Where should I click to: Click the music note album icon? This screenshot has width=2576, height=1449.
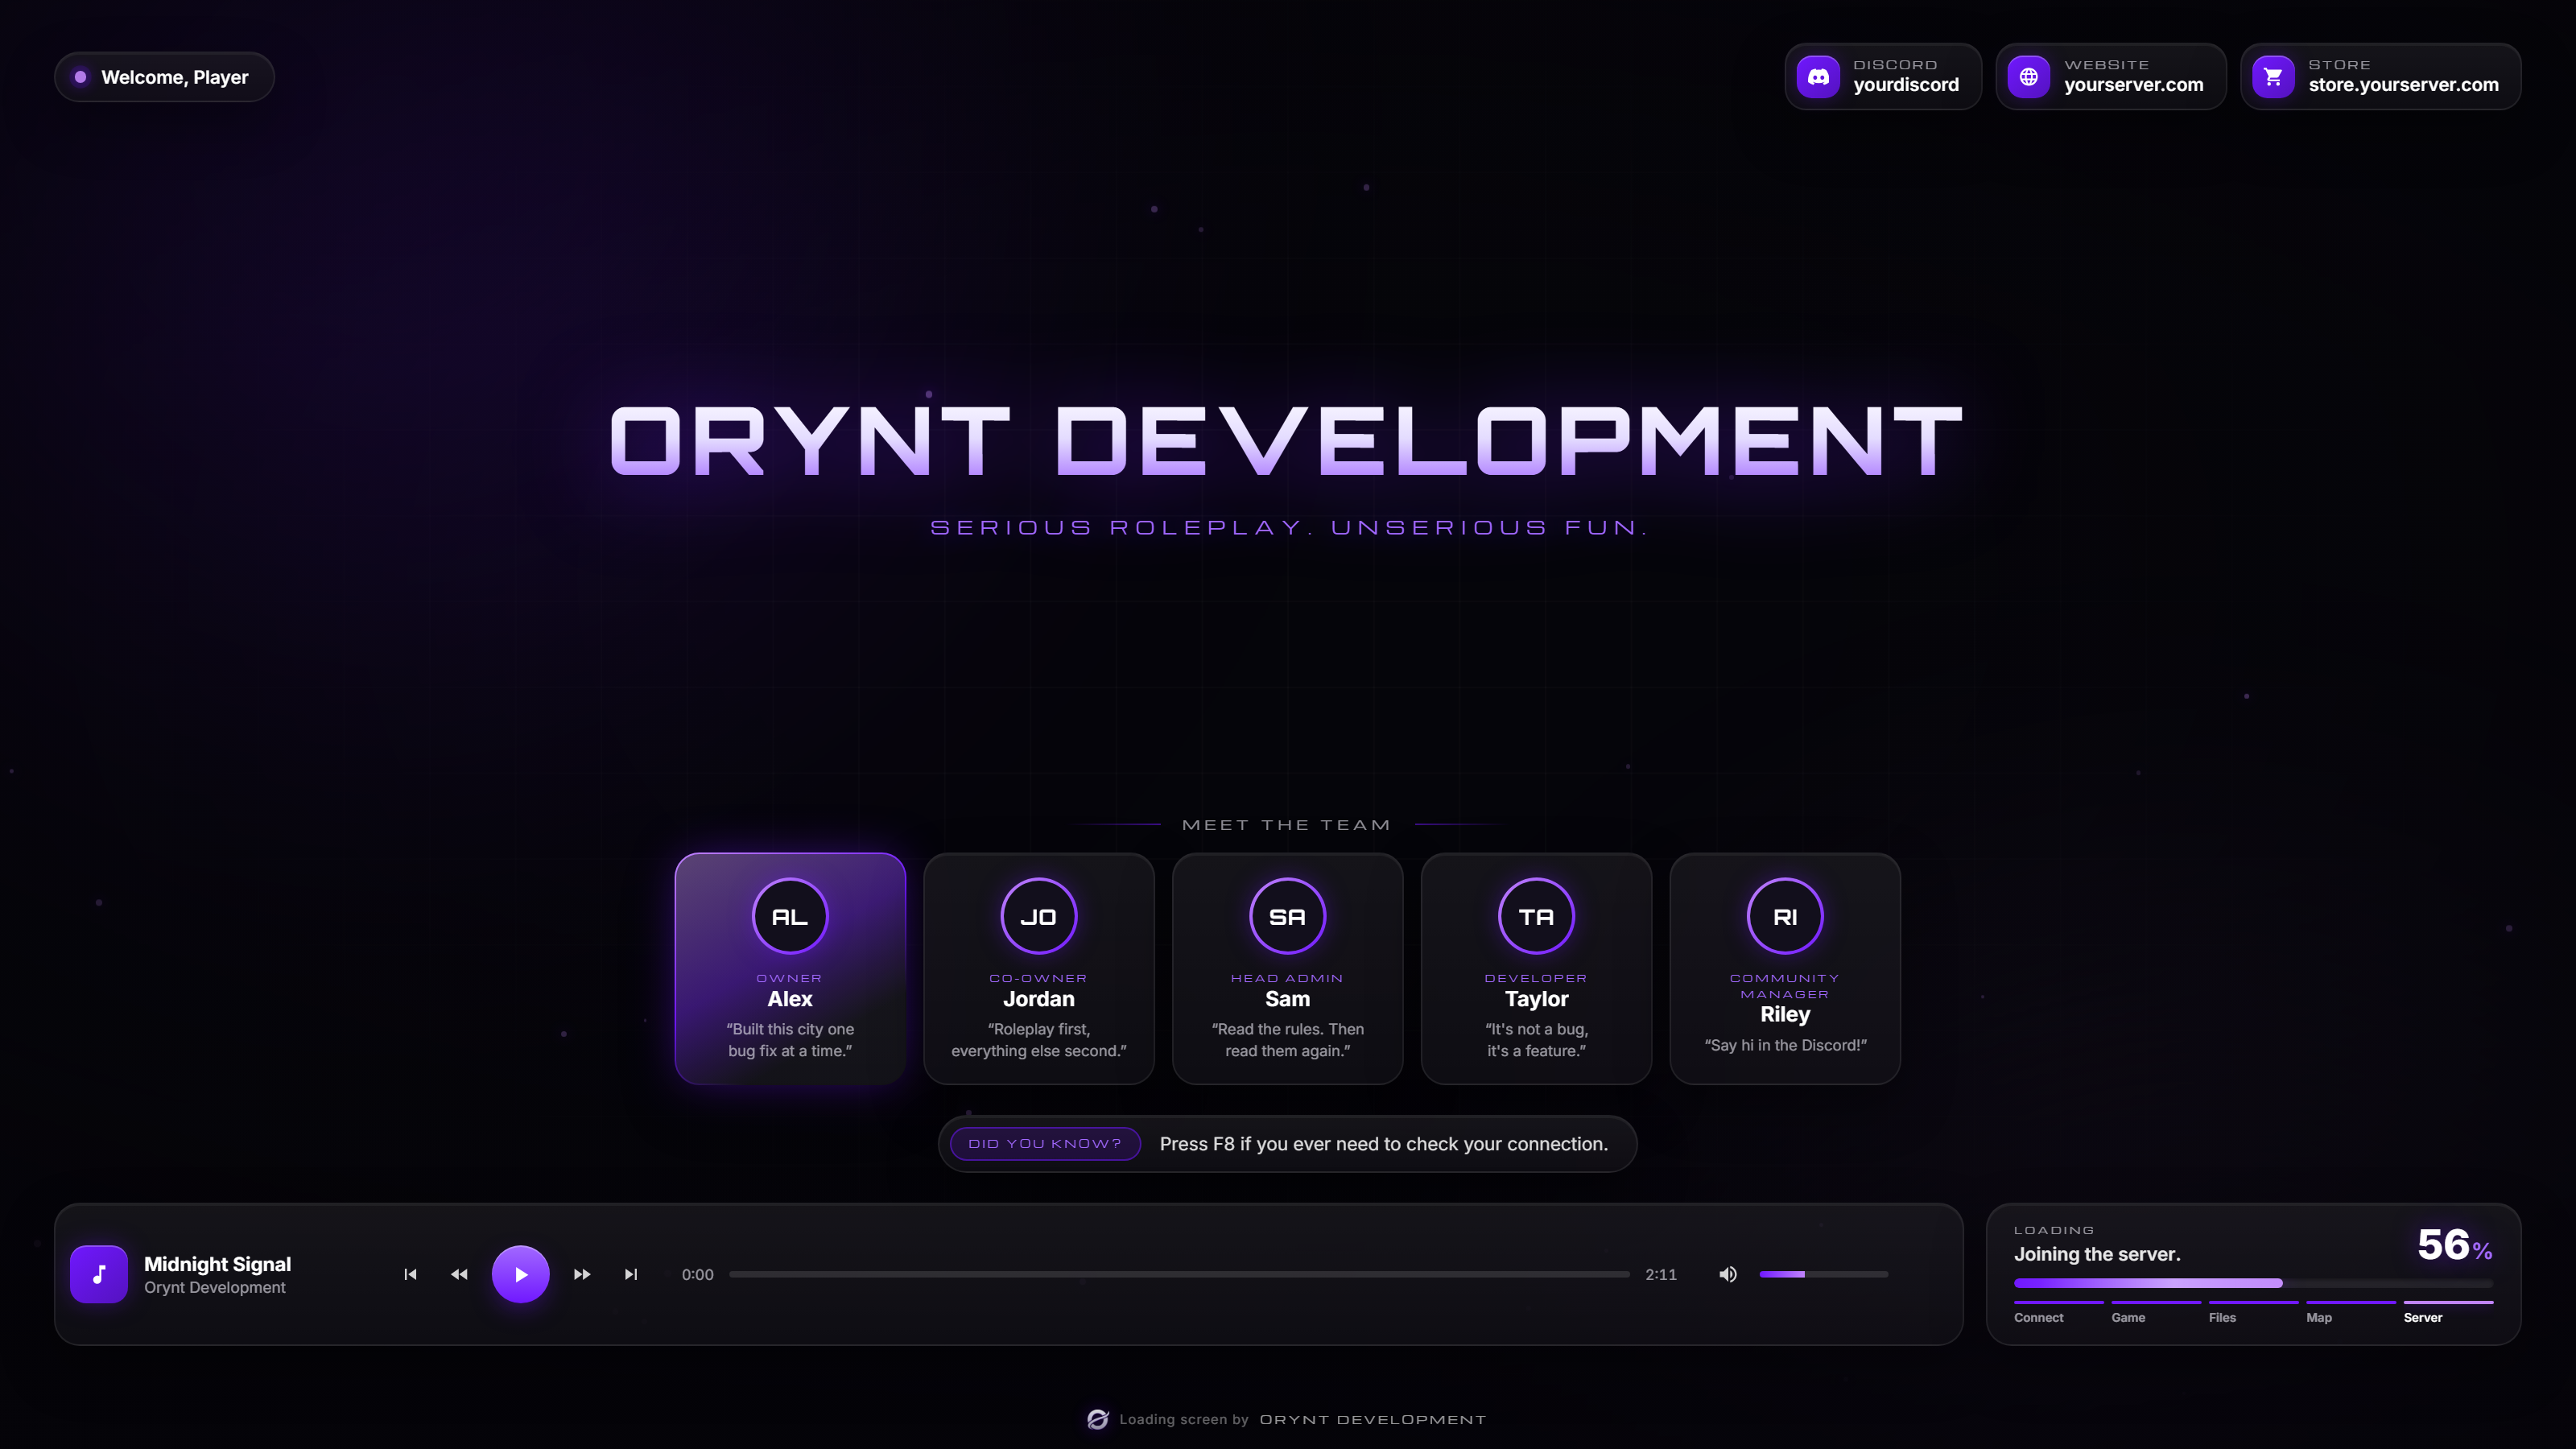coord(99,1274)
